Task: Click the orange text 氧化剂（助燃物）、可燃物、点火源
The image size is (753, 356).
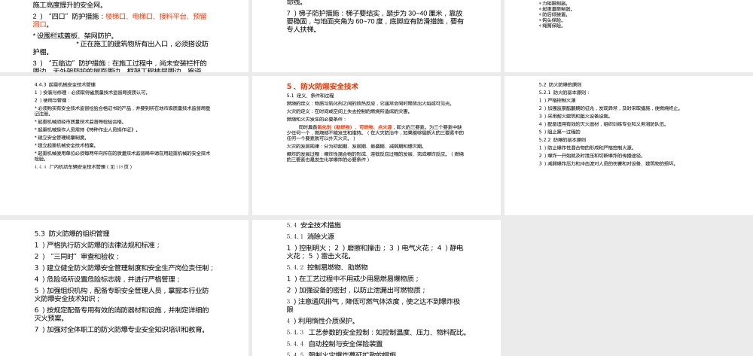Action: 355,126
